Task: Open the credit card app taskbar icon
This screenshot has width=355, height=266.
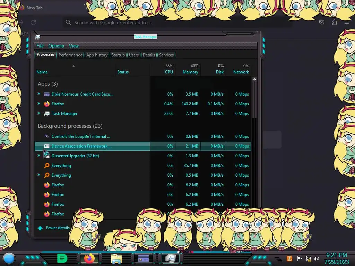Action: [x=143, y=258]
